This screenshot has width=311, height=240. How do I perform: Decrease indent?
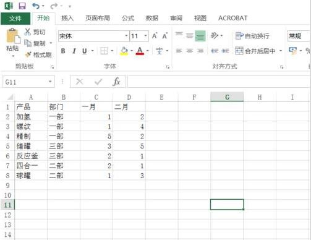click(x=215, y=51)
